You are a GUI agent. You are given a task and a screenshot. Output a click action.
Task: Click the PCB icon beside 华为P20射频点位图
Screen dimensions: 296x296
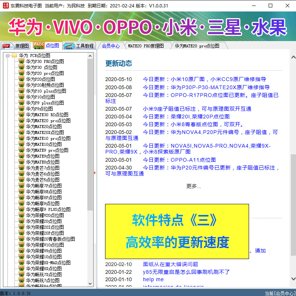(x=21, y=85)
